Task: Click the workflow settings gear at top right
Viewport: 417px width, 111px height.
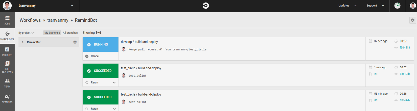Action: 412,20
